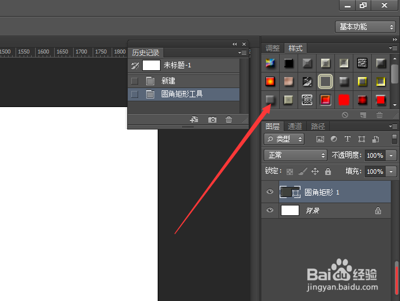Filter layers by adjustment layers icon

[334, 139]
